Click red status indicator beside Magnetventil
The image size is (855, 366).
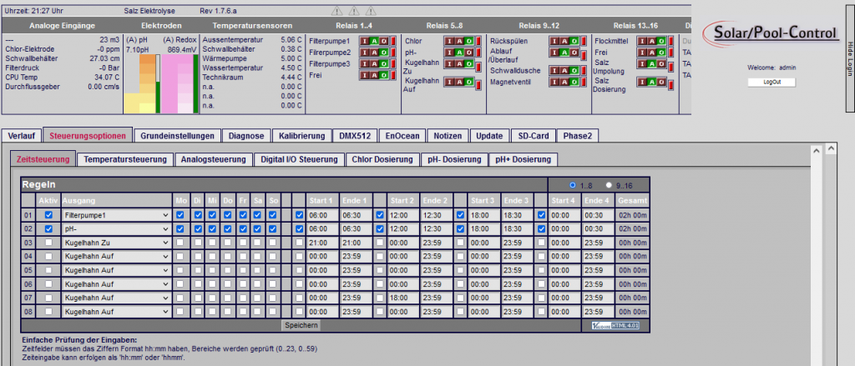coord(584,82)
